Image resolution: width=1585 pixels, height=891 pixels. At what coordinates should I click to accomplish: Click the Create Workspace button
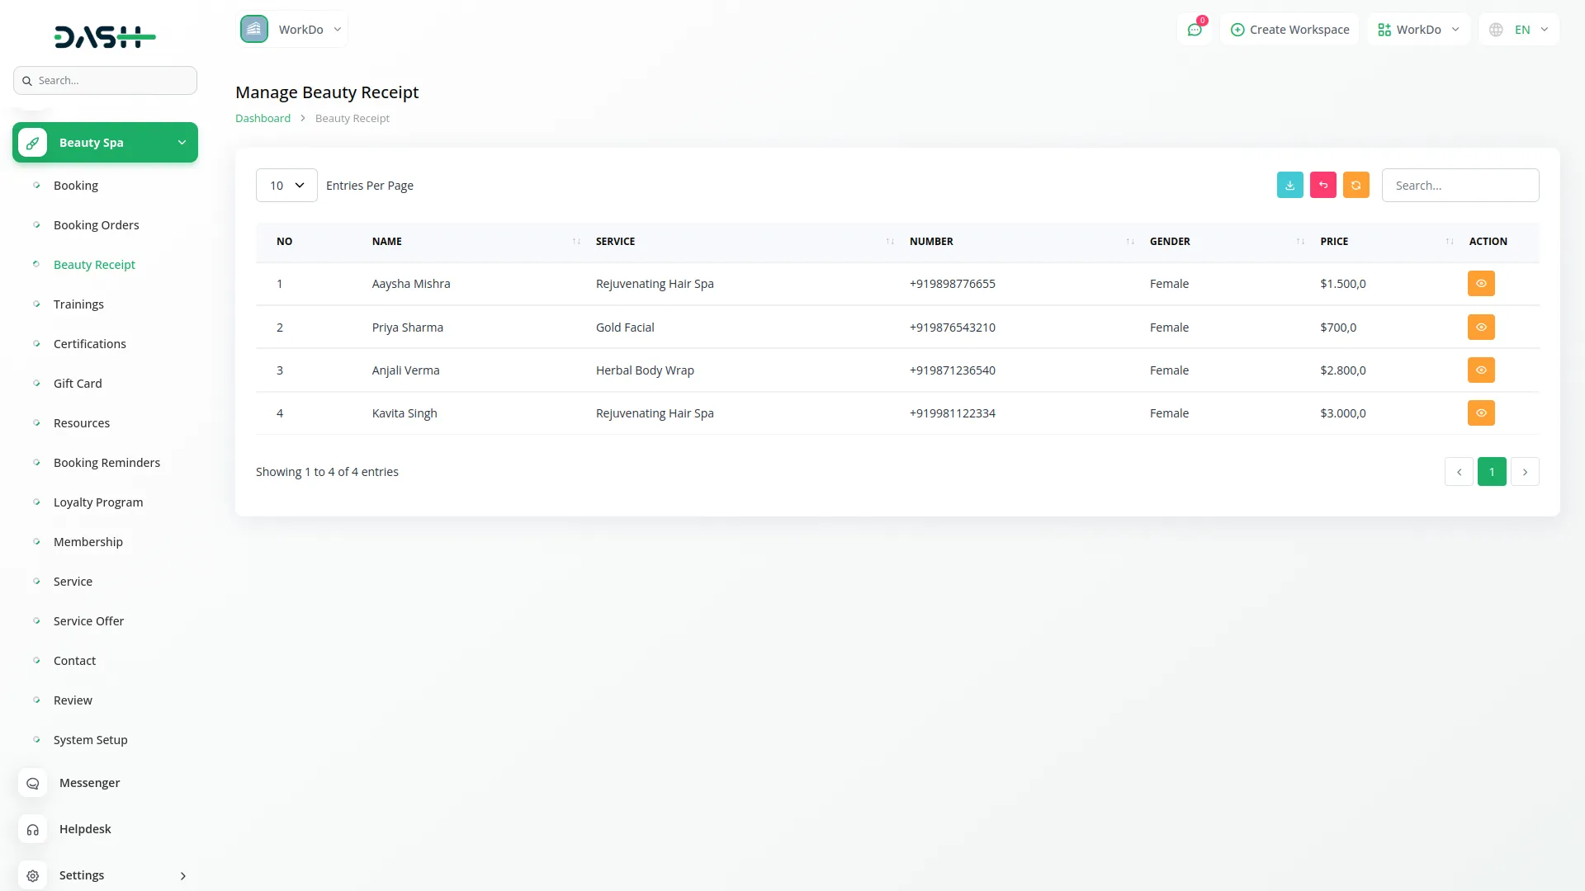coord(1289,30)
